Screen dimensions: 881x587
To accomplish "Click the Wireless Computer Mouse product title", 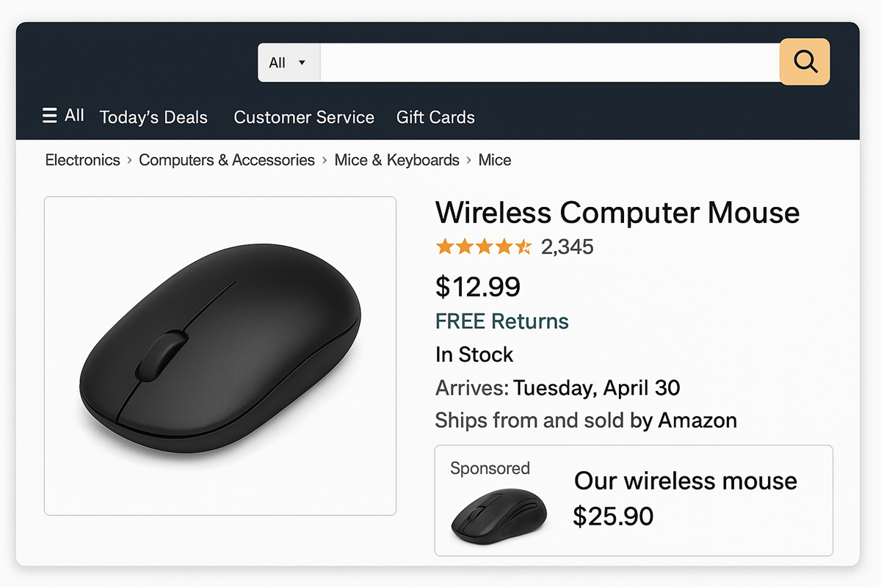I will click(617, 213).
